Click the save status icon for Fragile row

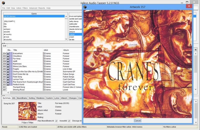8,69
